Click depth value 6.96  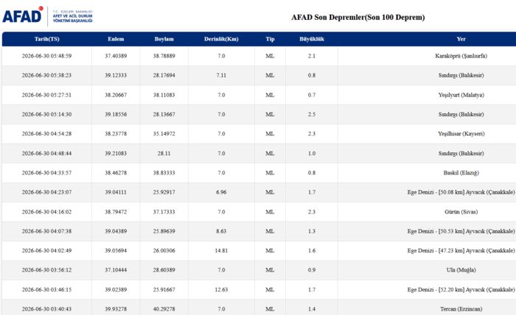coord(221,192)
